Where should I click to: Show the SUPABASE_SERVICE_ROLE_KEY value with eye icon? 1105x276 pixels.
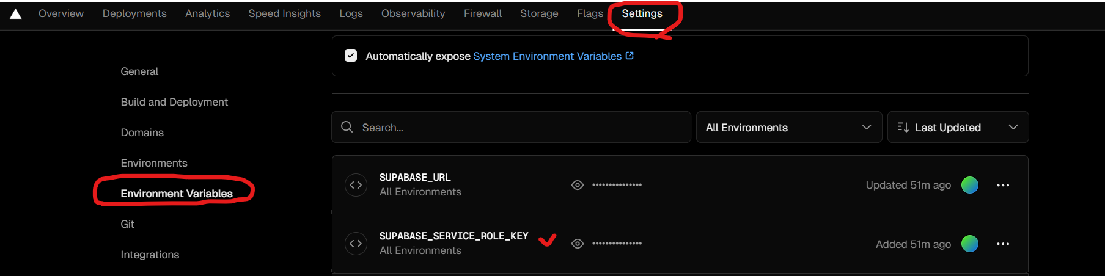pyautogui.click(x=577, y=244)
